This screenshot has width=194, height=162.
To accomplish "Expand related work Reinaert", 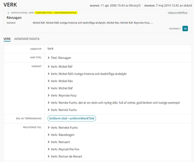I will point(48,142).
